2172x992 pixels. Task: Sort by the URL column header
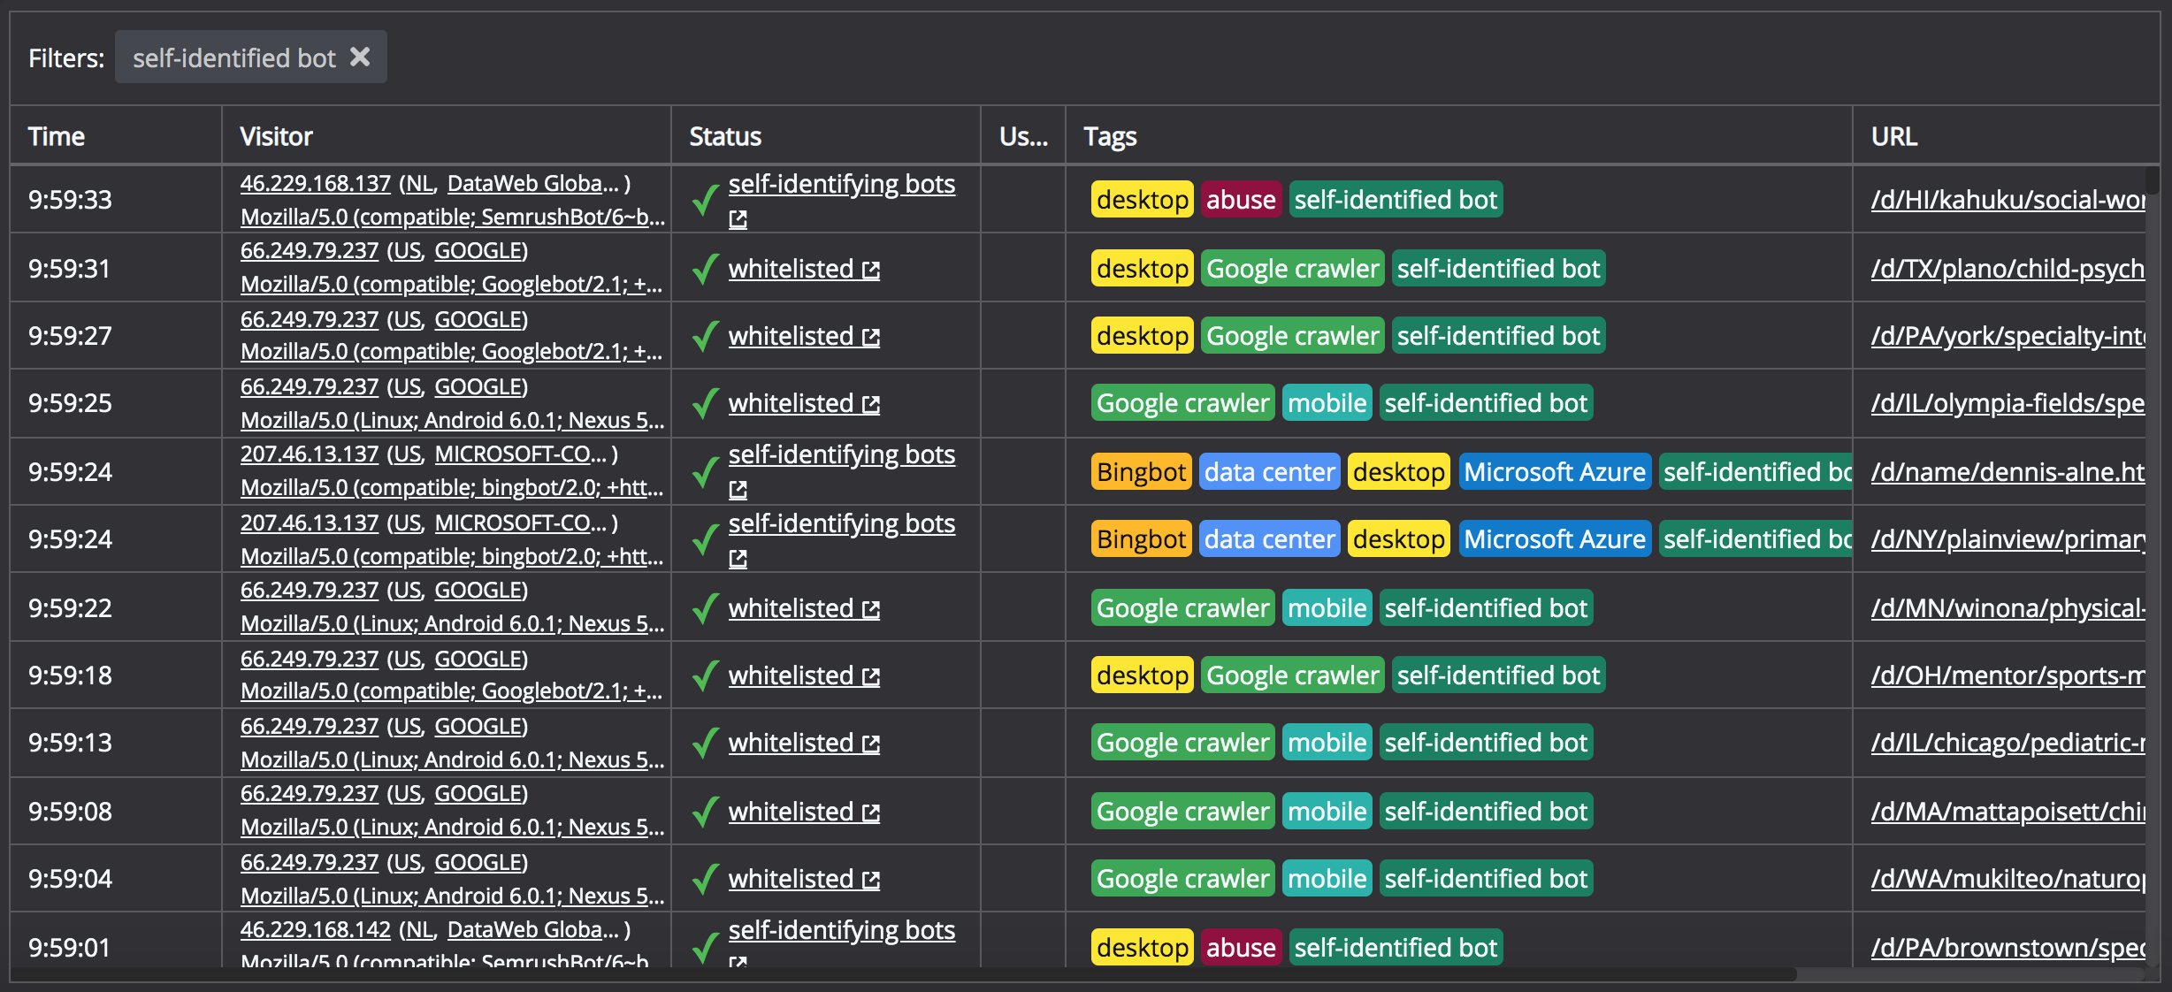(1894, 136)
